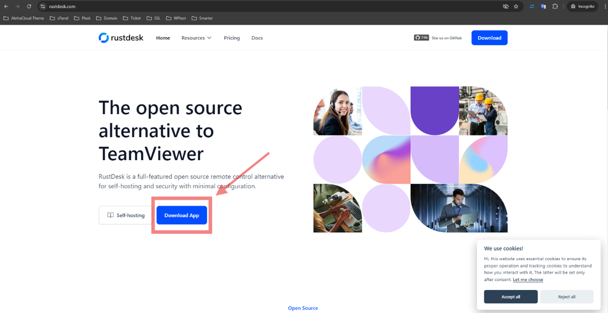Click the RustDesk logo icon
The image size is (608, 313).
click(x=104, y=38)
